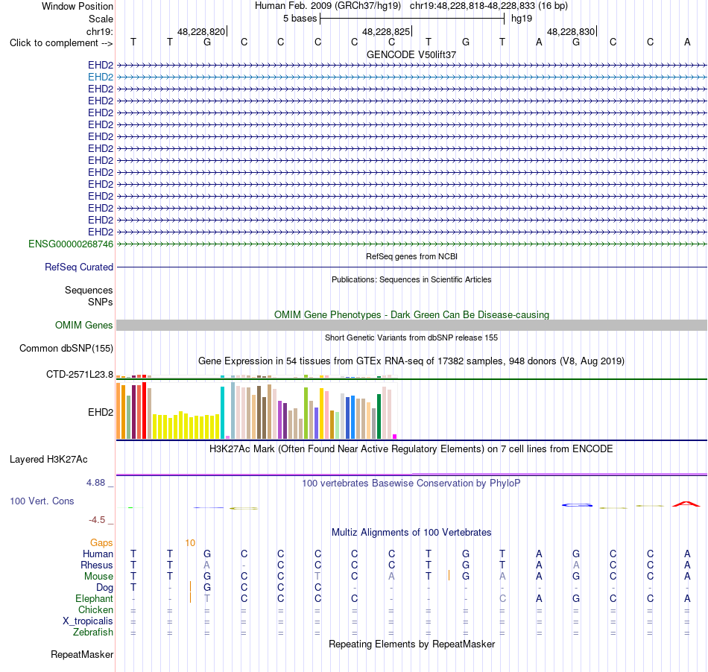Click the Window Position label
Viewport: 708px width, 672px height.
pyautogui.click(x=78, y=6)
